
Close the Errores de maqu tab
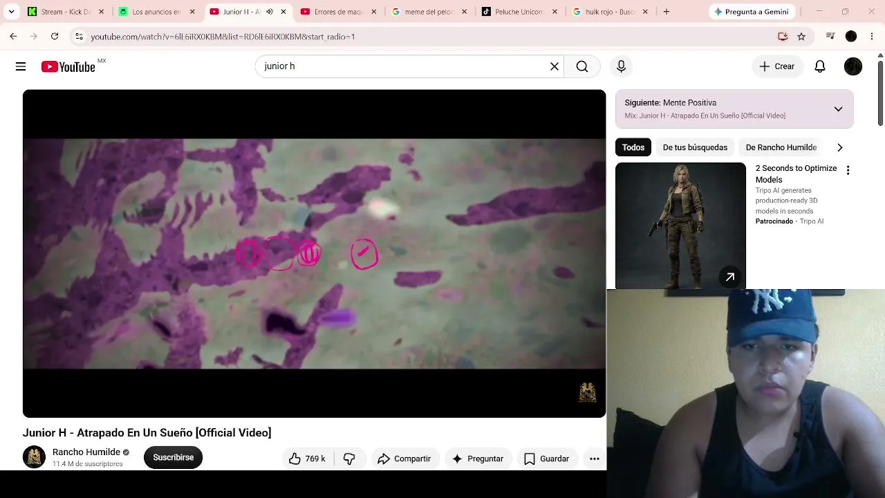pos(373,12)
